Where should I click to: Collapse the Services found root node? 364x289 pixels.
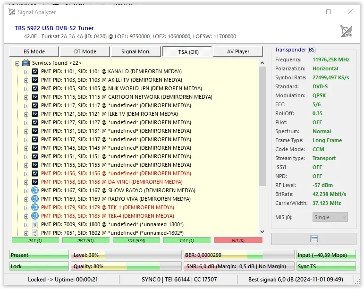[x=17, y=63]
